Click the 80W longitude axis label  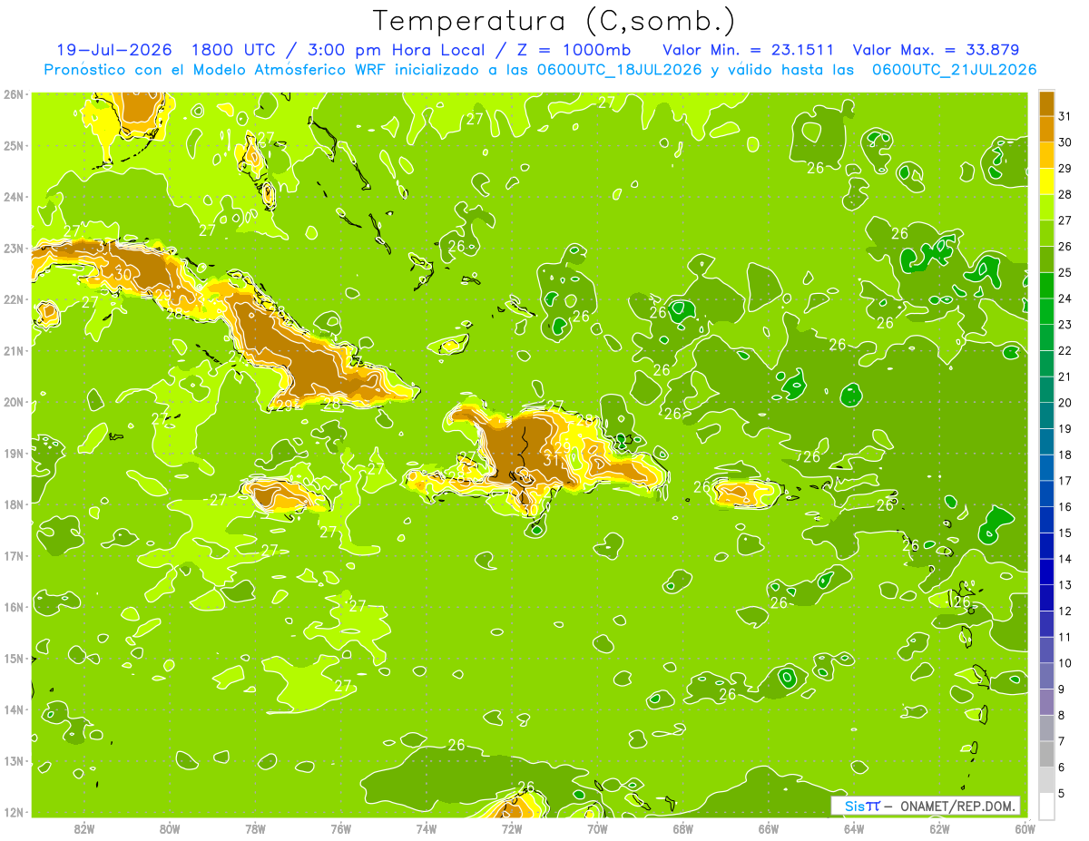click(x=170, y=828)
